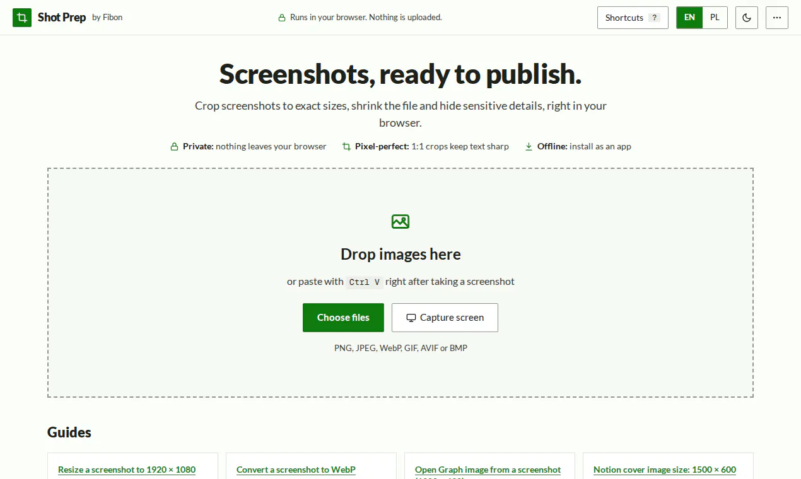Click the Choose files button
The height and width of the screenshot is (479, 801).
point(343,318)
